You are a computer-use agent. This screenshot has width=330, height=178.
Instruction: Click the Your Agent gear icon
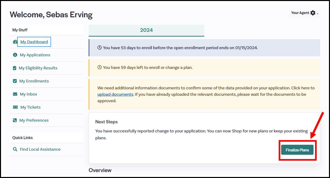(313, 13)
